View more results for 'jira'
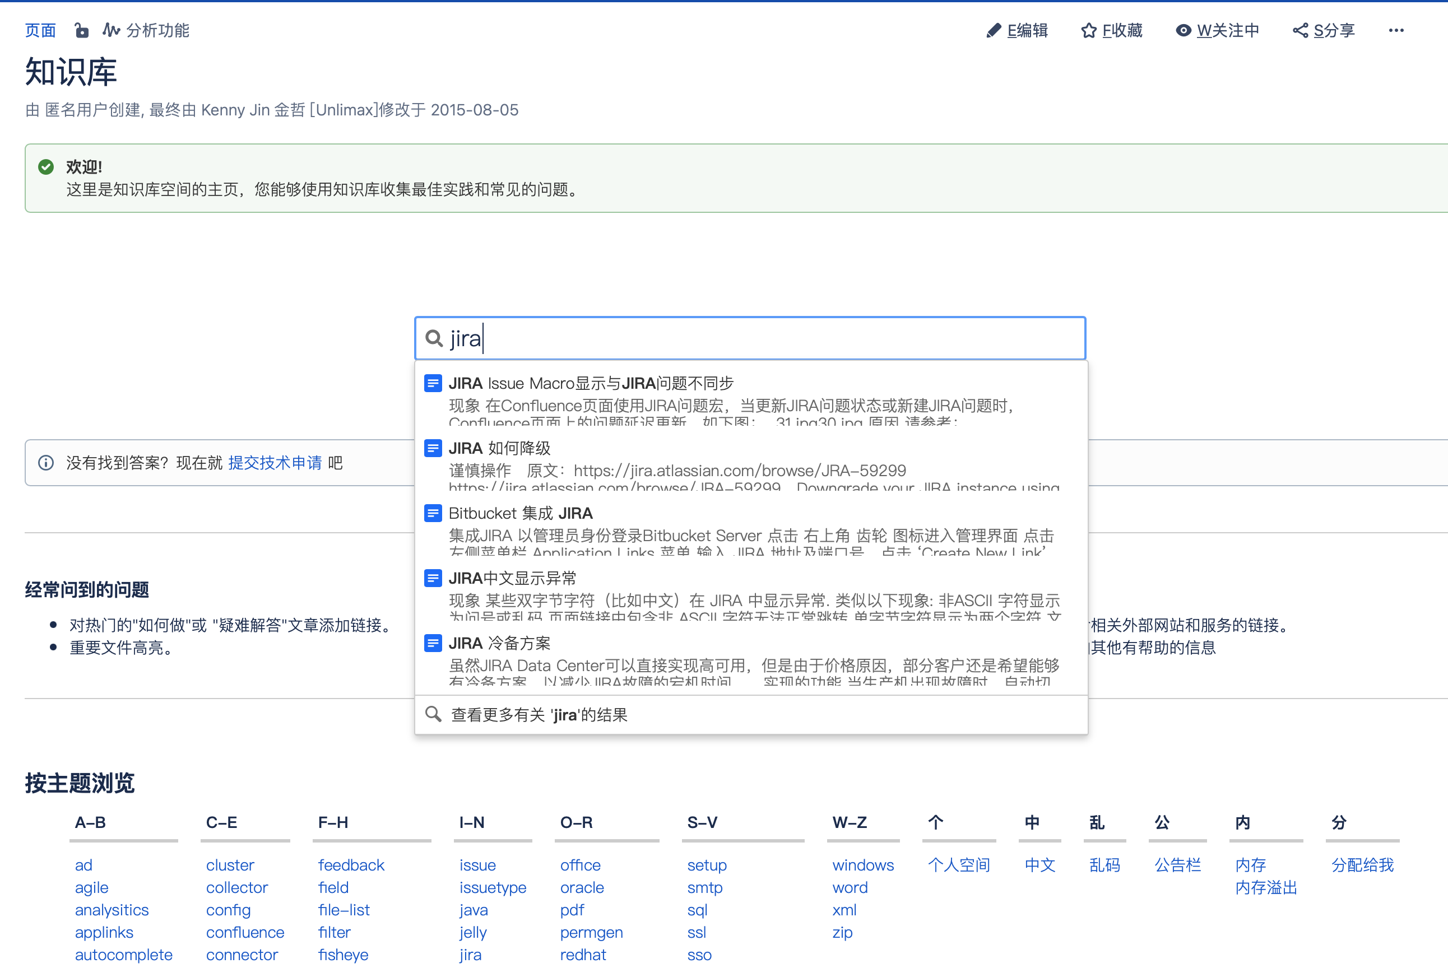This screenshot has width=1448, height=968. point(539,715)
